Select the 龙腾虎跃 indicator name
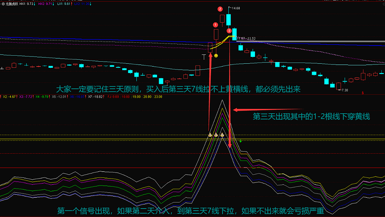The image size is (385, 217). 12,4
